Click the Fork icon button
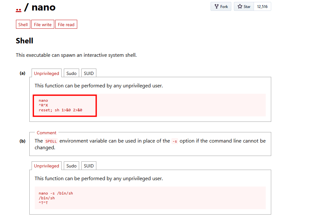This screenshot has width=313, height=221. [221, 7]
